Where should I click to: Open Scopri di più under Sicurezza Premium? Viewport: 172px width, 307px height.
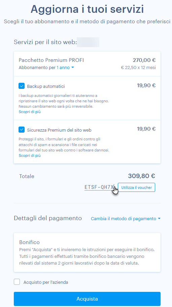pos(30,156)
